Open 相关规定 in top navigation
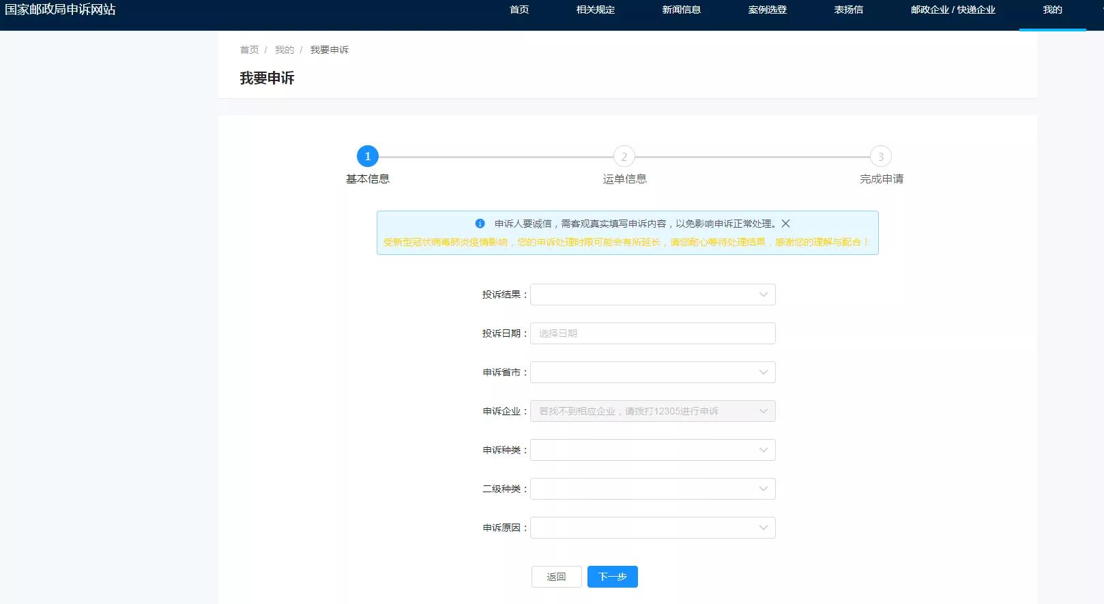 click(x=596, y=10)
